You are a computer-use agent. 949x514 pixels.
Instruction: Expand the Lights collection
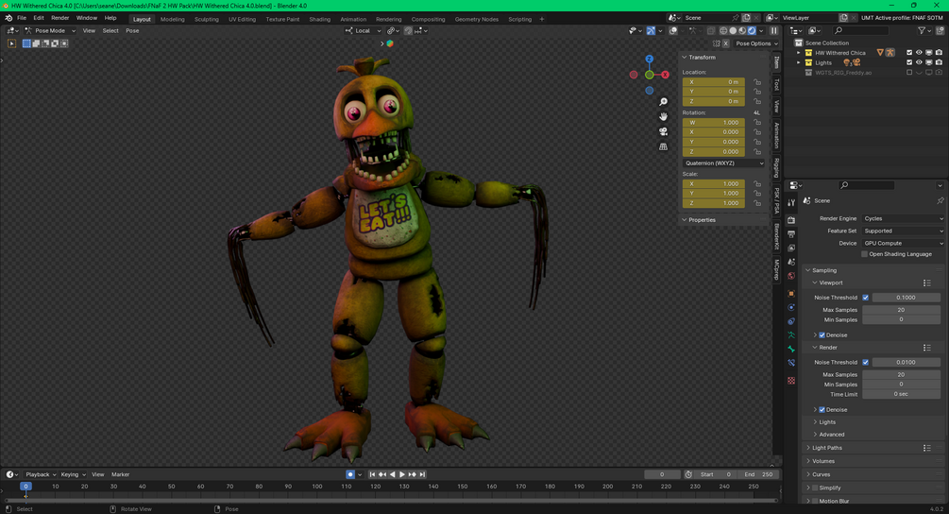click(x=798, y=62)
